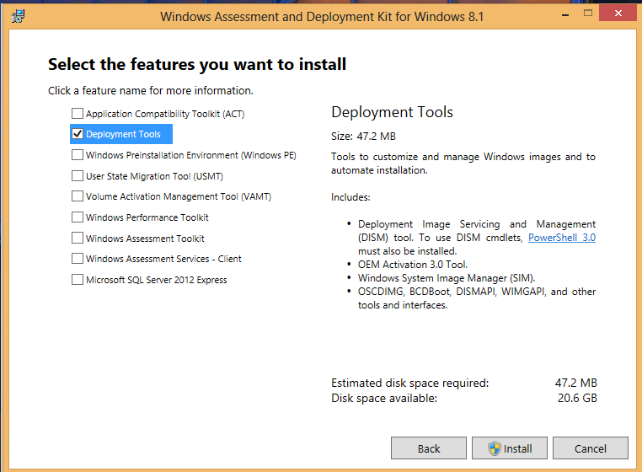Toggle the Microsoft SQL Server 2012 Express checkbox
642x472 pixels.
(78, 280)
